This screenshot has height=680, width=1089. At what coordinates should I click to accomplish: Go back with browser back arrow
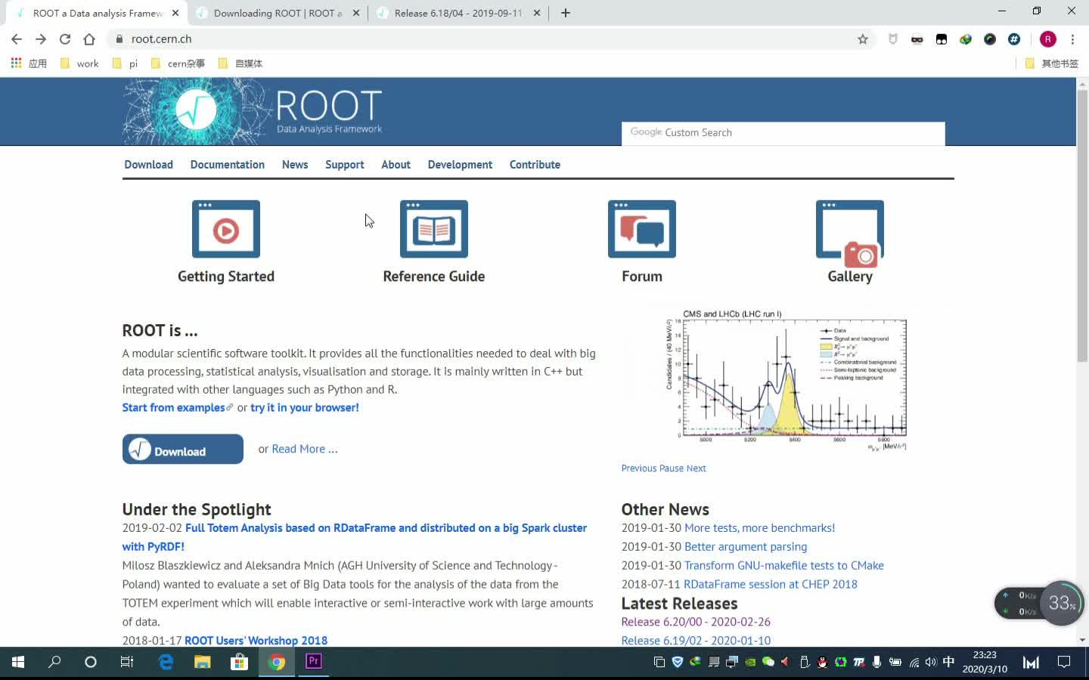(17, 39)
